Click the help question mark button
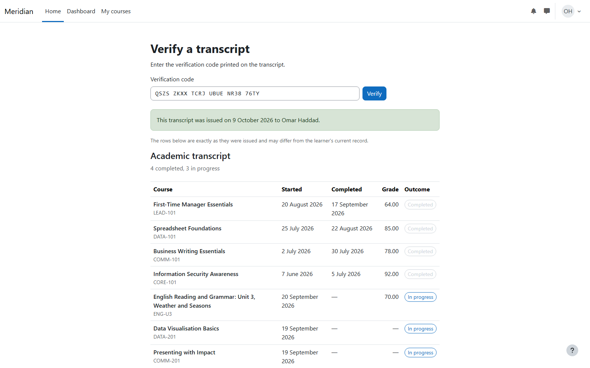 click(572, 350)
